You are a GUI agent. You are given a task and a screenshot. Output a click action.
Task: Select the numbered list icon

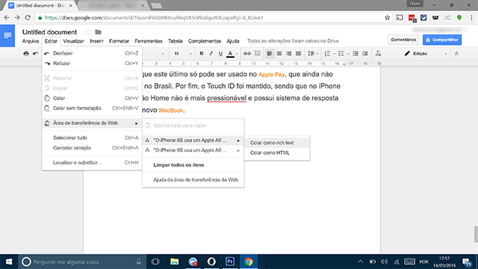(x=327, y=53)
